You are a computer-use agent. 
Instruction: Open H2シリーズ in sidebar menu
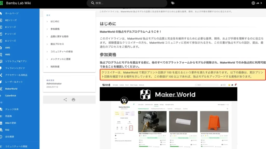11,20
